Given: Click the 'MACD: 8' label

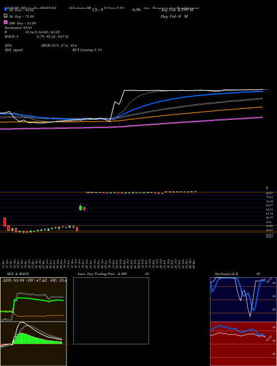Looking at the screenshot, I should tap(12, 37).
